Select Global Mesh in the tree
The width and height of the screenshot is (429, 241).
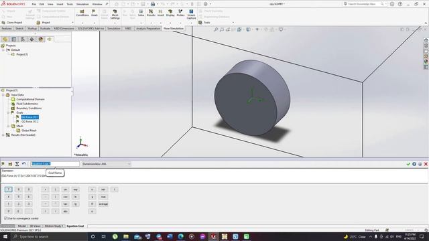click(29, 131)
